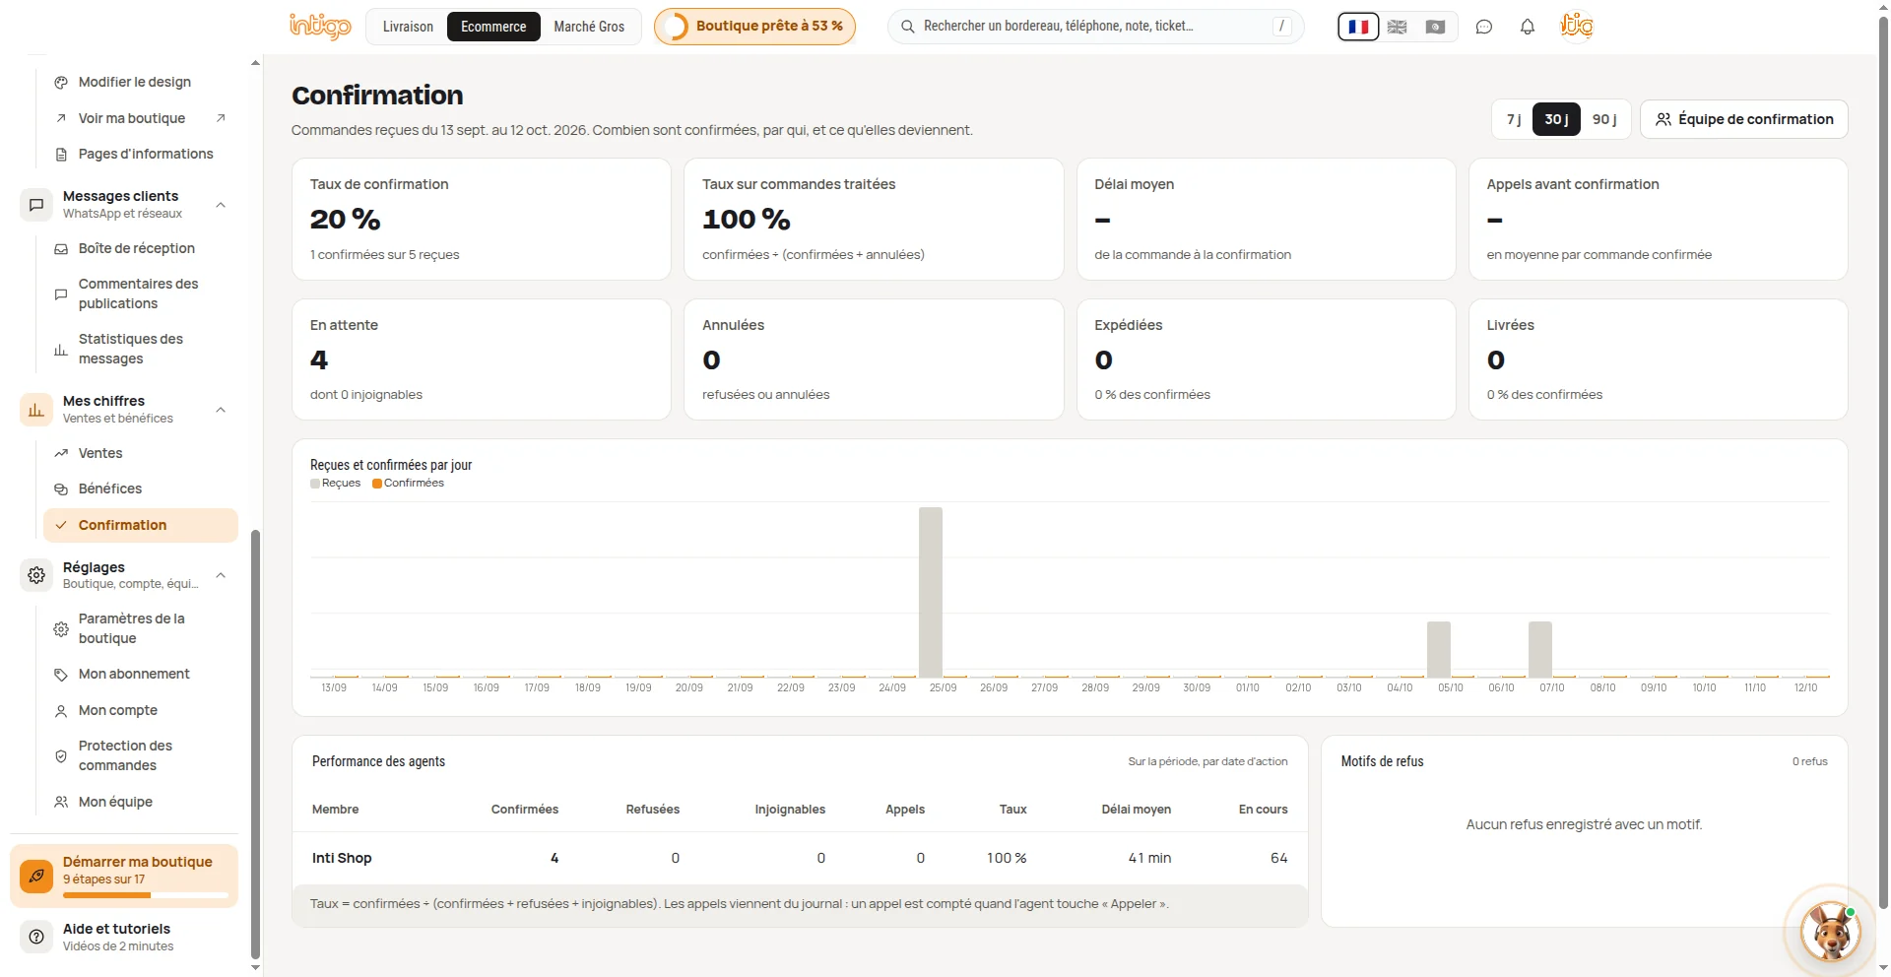Click the Intigo logo
This screenshot has width=1891, height=977.
point(320,26)
